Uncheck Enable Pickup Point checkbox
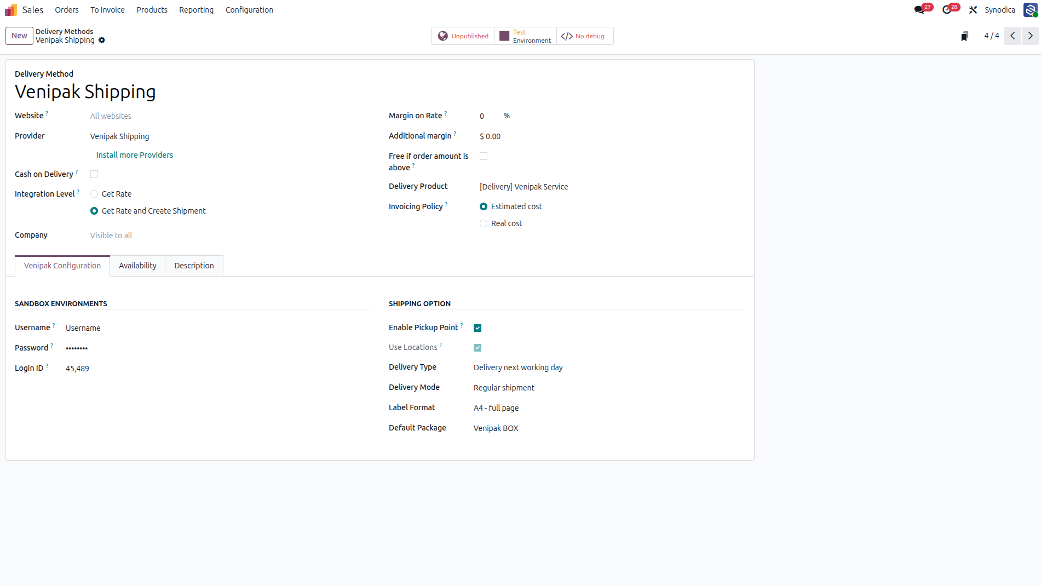Screen dimensions: 1041x586 click(478, 328)
